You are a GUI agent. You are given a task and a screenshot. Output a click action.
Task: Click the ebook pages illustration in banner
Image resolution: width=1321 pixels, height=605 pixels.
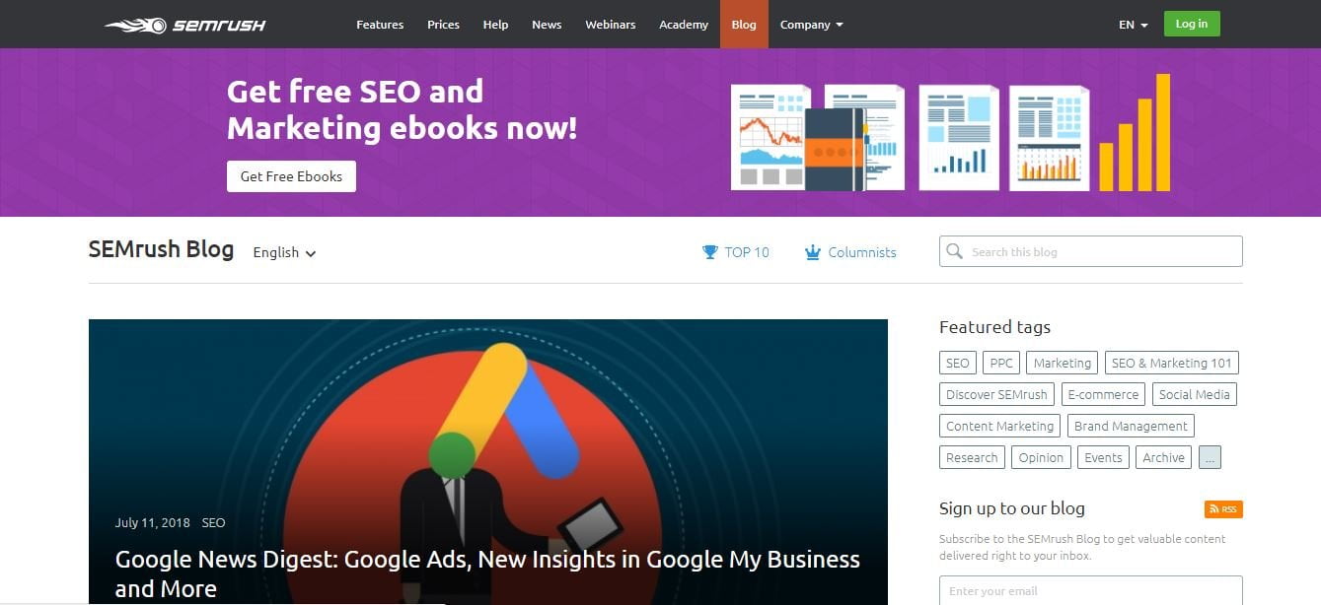(x=950, y=133)
